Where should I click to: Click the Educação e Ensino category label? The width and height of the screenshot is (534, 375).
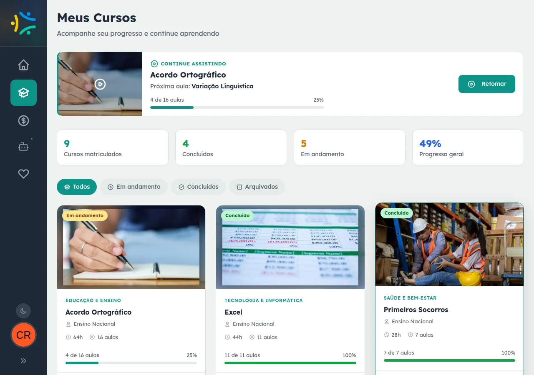click(93, 300)
